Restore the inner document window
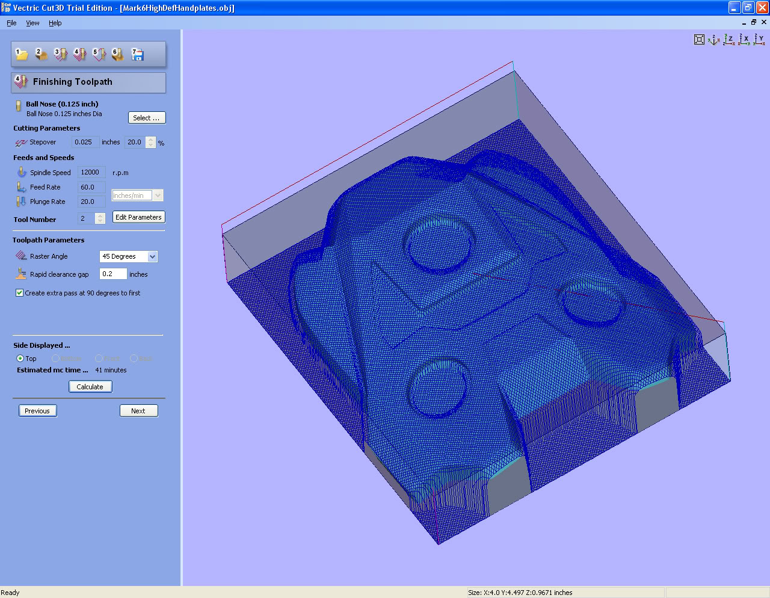 [754, 22]
